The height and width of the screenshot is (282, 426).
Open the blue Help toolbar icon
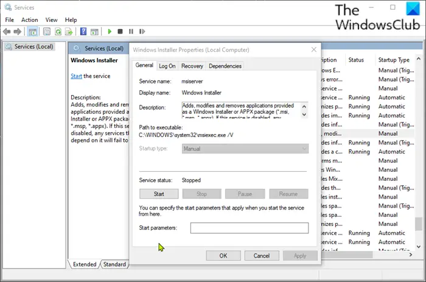pyautogui.click(x=83, y=32)
